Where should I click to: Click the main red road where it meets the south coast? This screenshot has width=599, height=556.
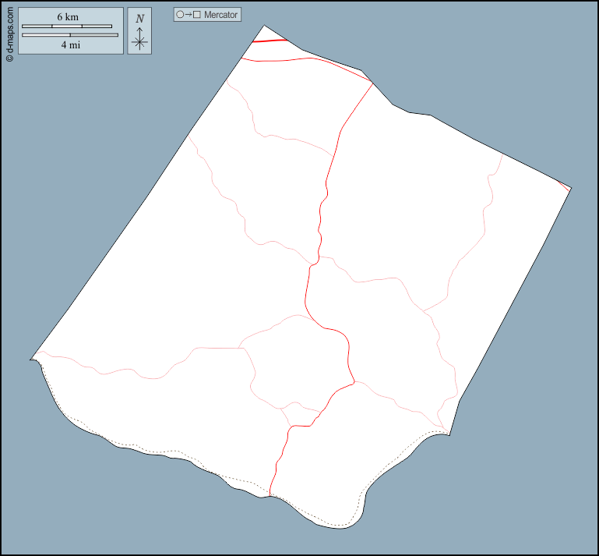point(270,493)
